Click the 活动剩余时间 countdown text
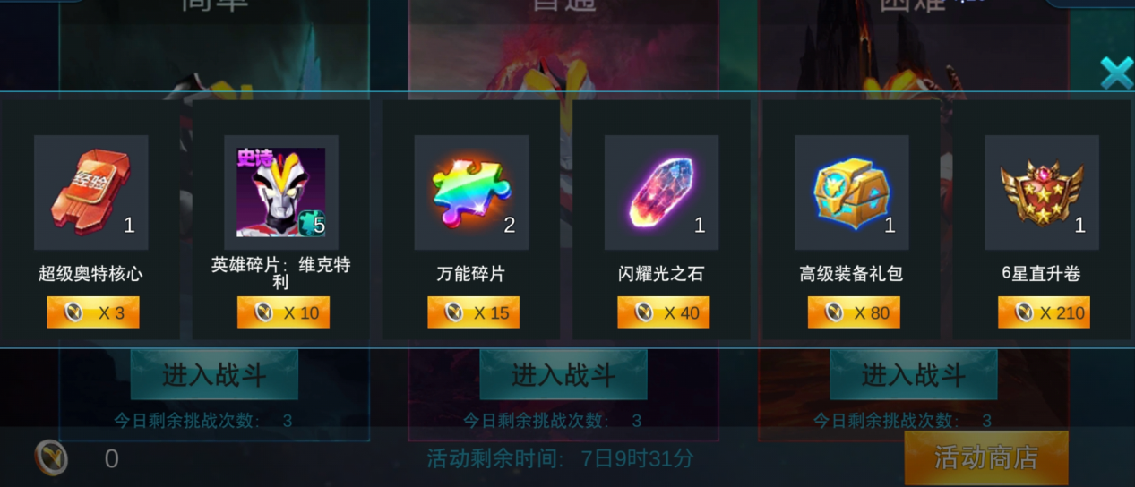The image size is (1135, 487). [x=561, y=459]
